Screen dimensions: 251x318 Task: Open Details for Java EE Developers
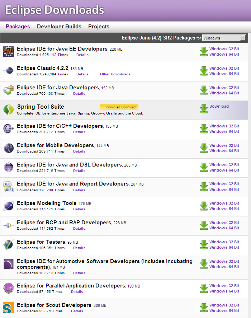[x=82, y=55]
